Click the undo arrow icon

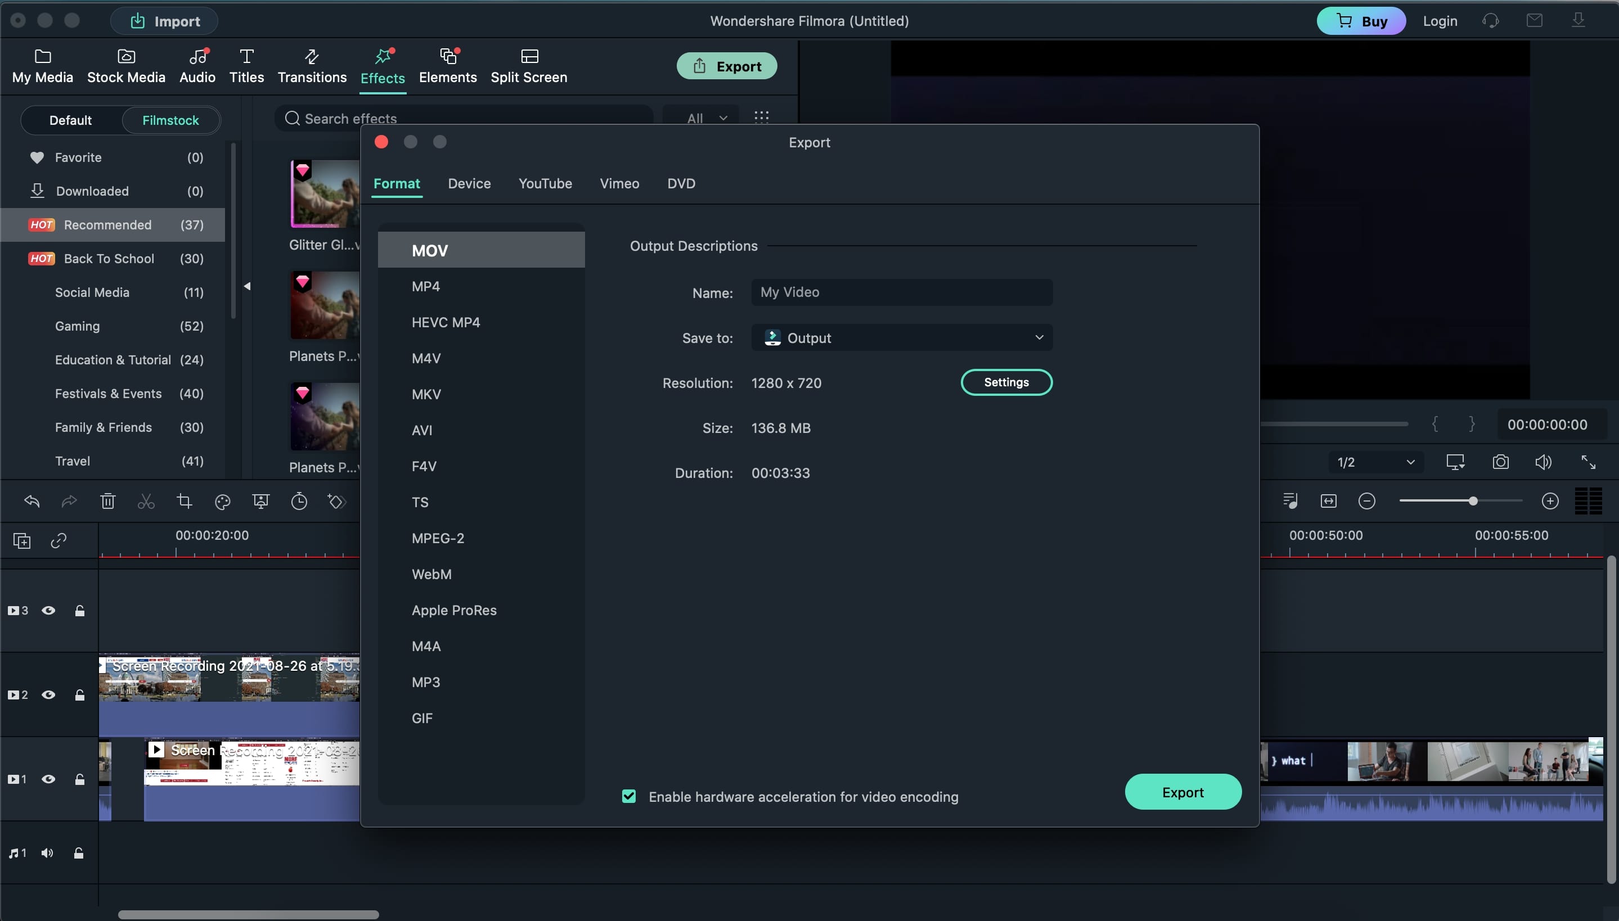pyautogui.click(x=32, y=502)
